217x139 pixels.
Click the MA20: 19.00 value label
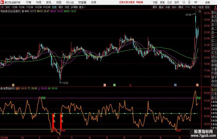[x=57, y=11]
